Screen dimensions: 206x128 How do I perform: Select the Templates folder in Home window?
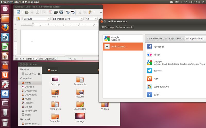[x=55, y=105]
